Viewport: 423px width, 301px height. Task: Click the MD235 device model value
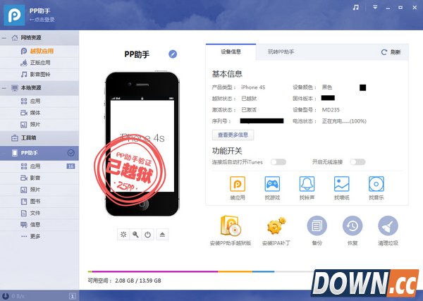(331, 110)
